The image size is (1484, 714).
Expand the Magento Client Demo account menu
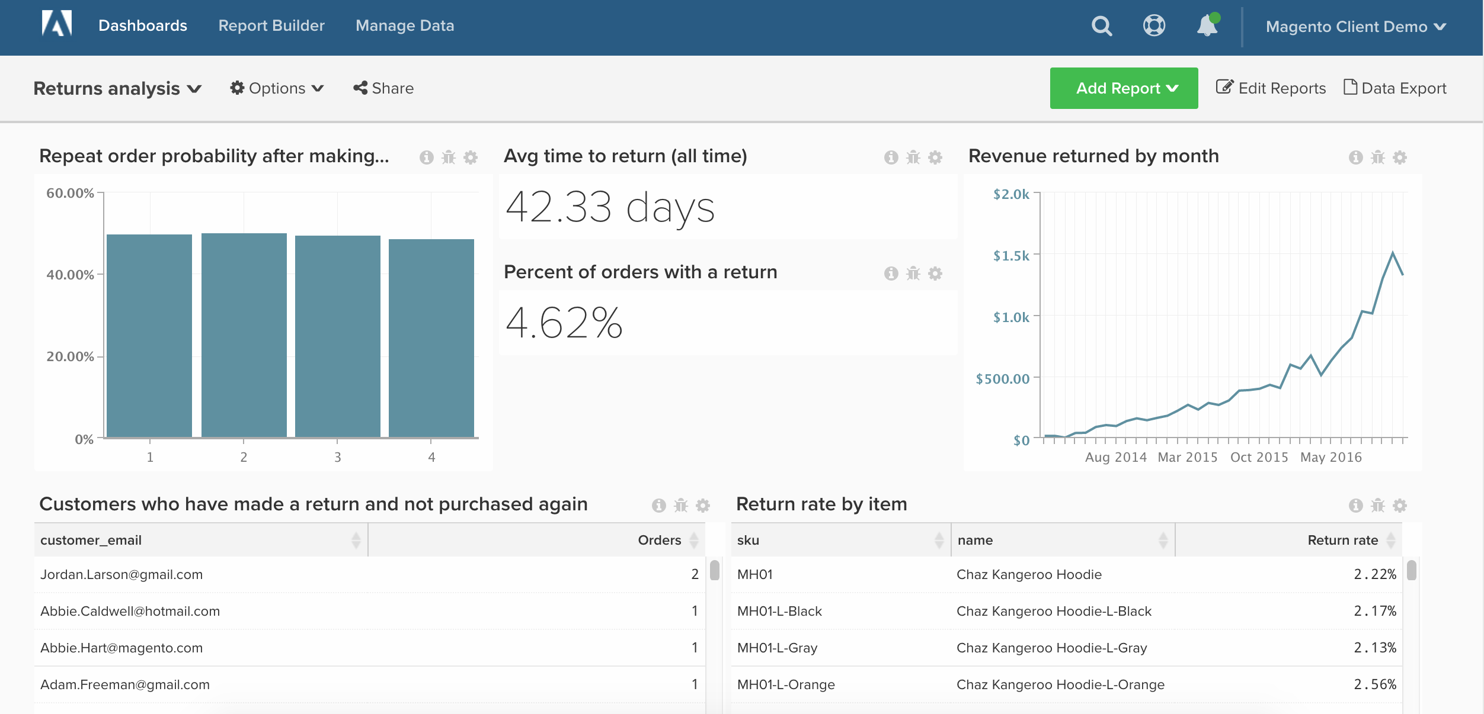pyautogui.click(x=1355, y=27)
